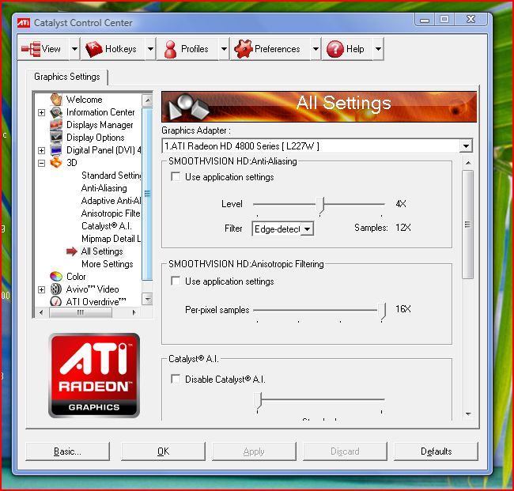Screen dimensions: 514x491
Task: Click the Avivo Video film reel icon
Action: click(x=56, y=289)
